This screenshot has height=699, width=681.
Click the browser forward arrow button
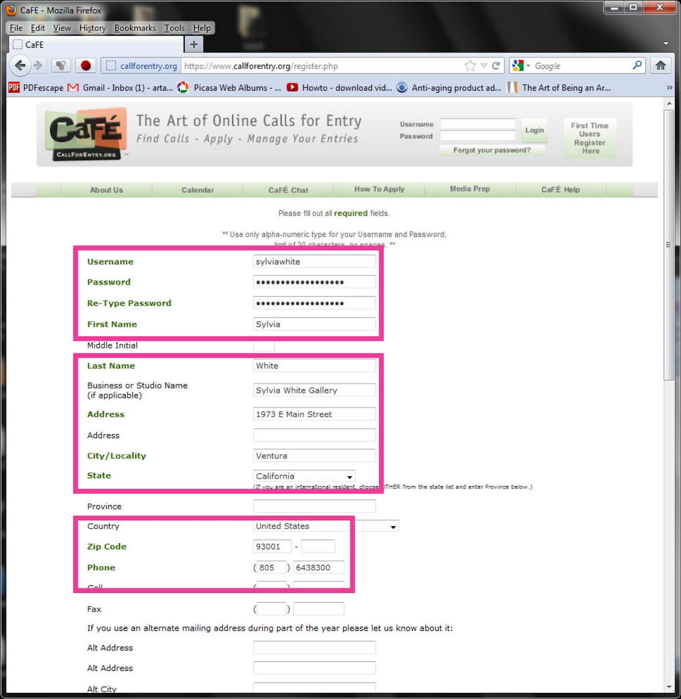(38, 66)
